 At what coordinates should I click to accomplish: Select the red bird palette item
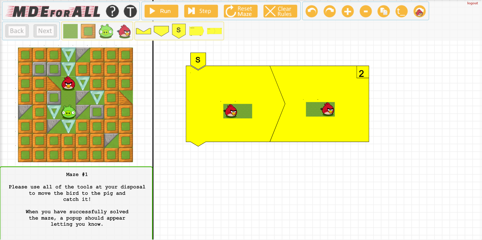(x=124, y=31)
